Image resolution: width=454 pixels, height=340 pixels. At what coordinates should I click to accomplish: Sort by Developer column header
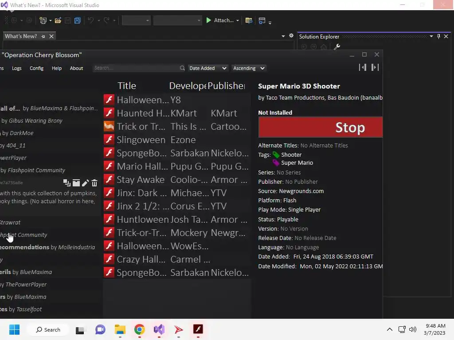[x=188, y=86]
